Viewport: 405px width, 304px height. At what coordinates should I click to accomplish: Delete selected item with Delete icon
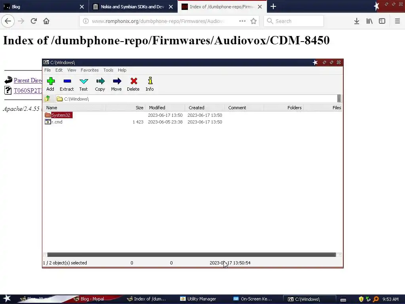pyautogui.click(x=133, y=84)
